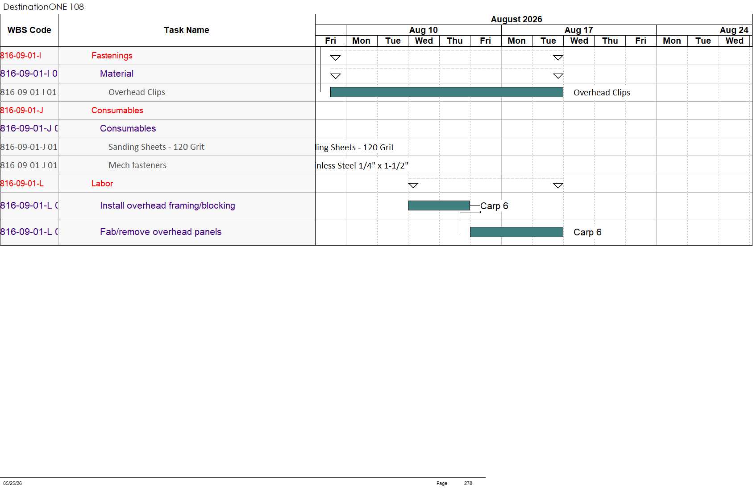Click the Fab/remove overhead panels Gantt bar
753x489 pixels.
(x=516, y=232)
